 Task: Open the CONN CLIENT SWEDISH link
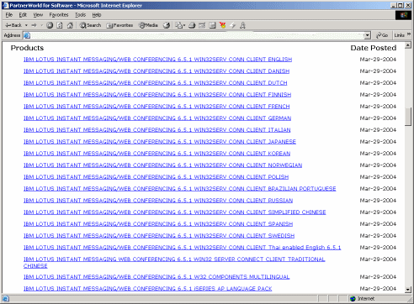[x=159, y=236]
